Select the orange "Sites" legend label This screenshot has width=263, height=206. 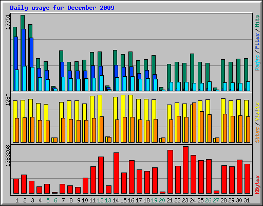(257, 135)
